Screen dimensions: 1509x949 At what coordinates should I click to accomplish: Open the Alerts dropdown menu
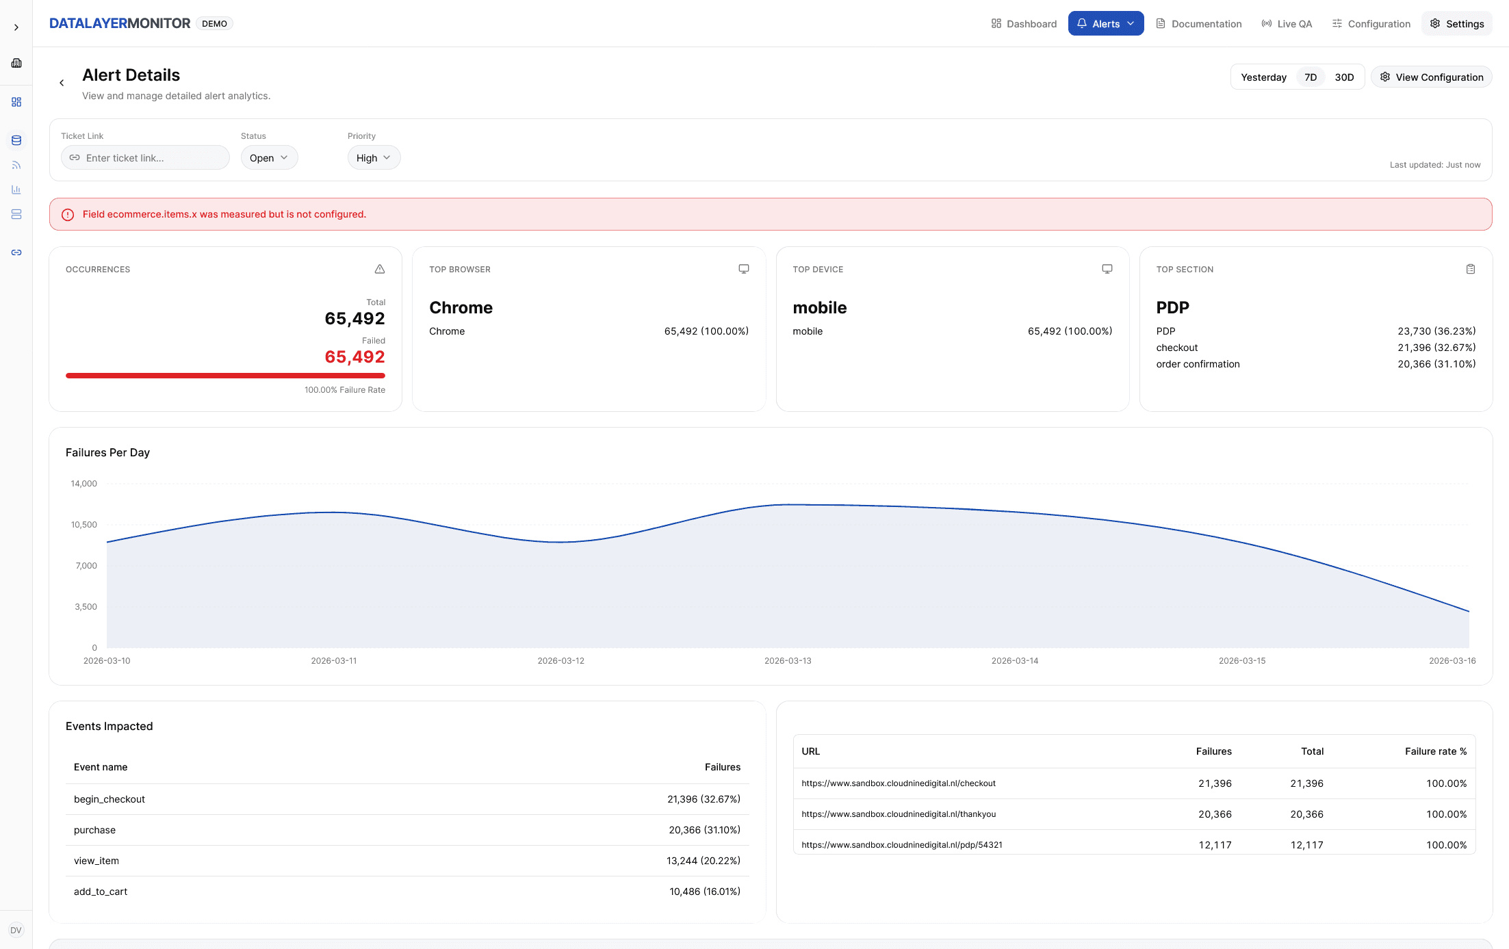click(1105, 23)
